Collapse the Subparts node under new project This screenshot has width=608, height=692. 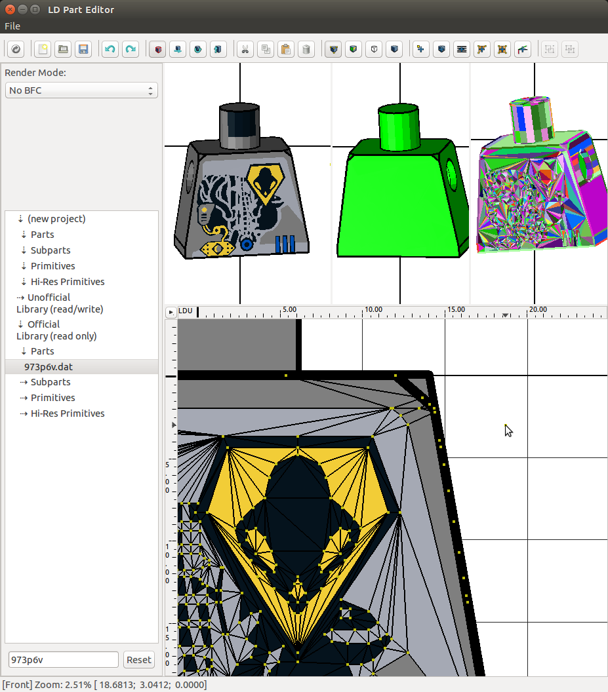click(24, 250)
